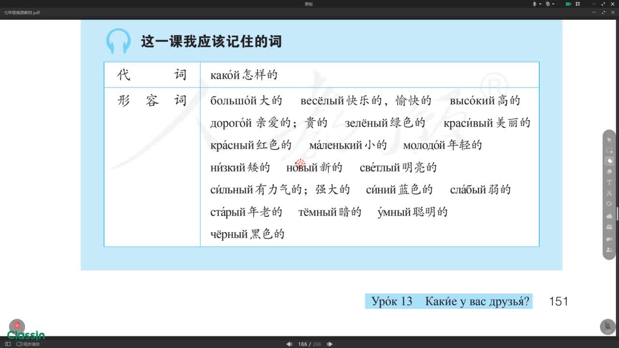
Task: Click the headphones audio icon
Action: [118, 41]
